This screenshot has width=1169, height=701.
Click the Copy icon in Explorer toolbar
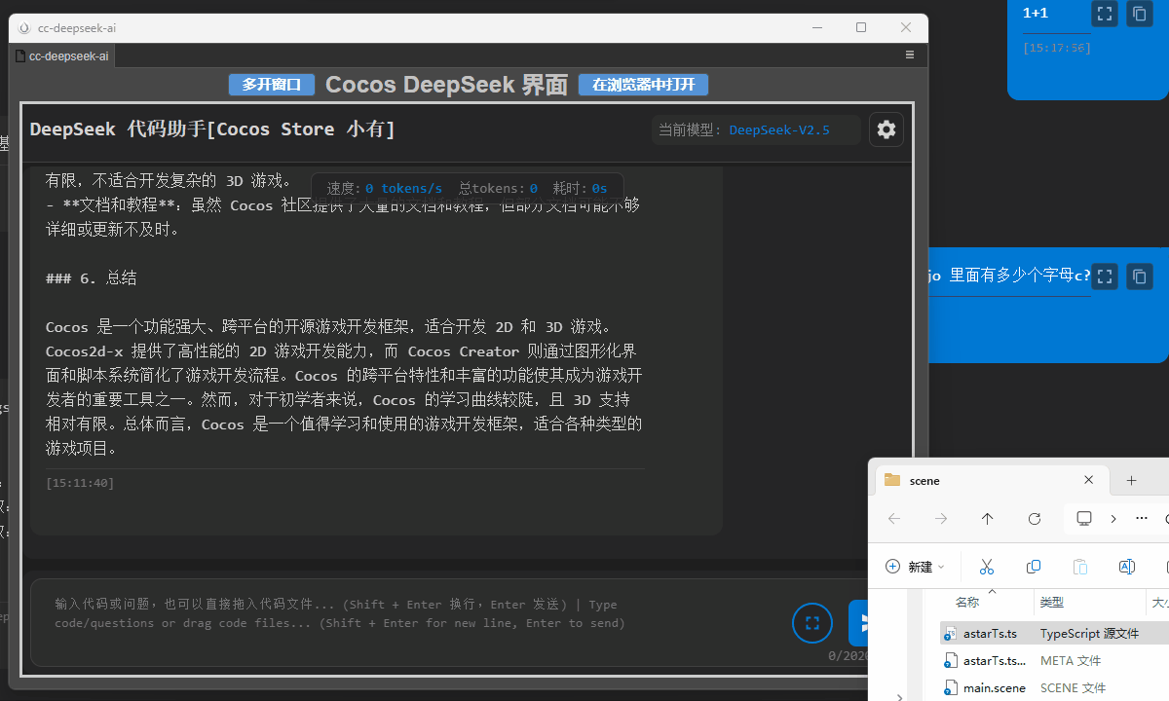pyautogui.click(x=1034, y=567)
